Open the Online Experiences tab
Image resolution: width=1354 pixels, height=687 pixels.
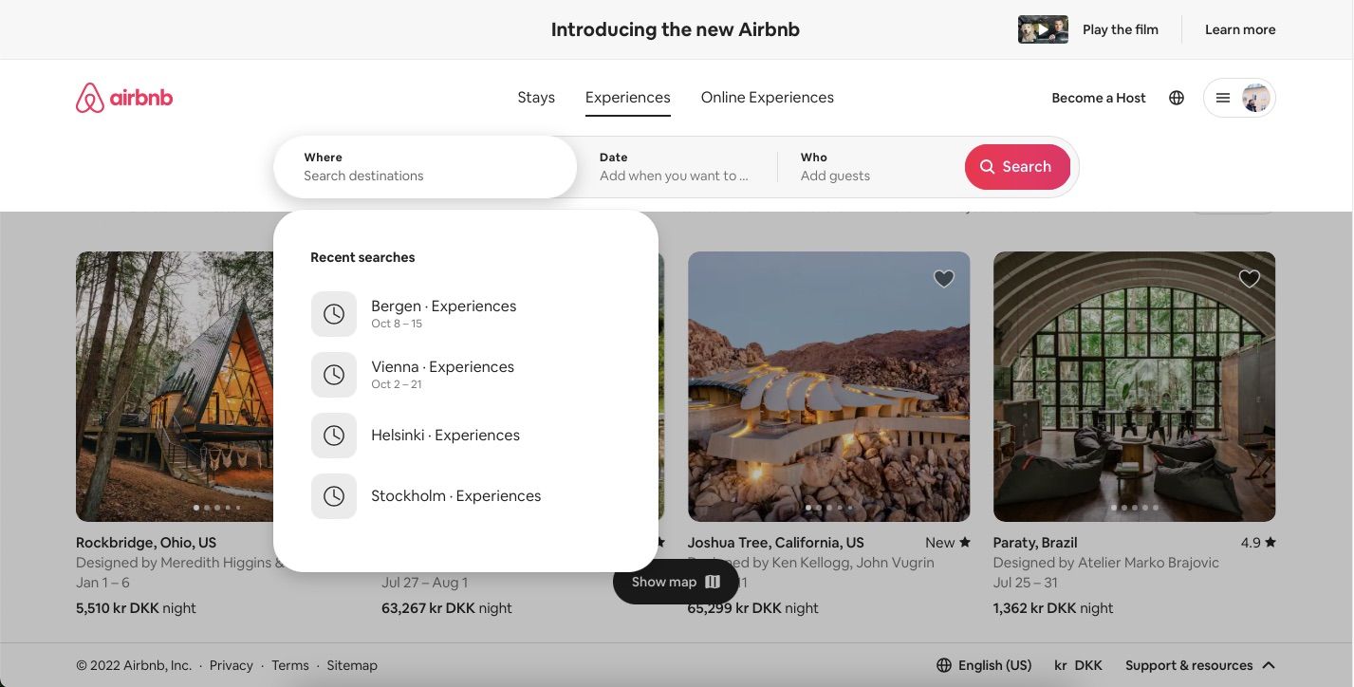pyautogui.click(x=767, y=97)
